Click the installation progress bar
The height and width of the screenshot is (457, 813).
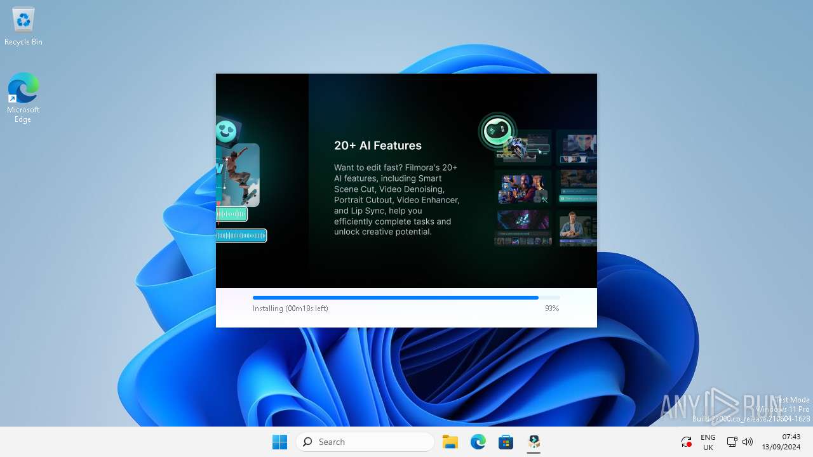click(x=406, y=298)
